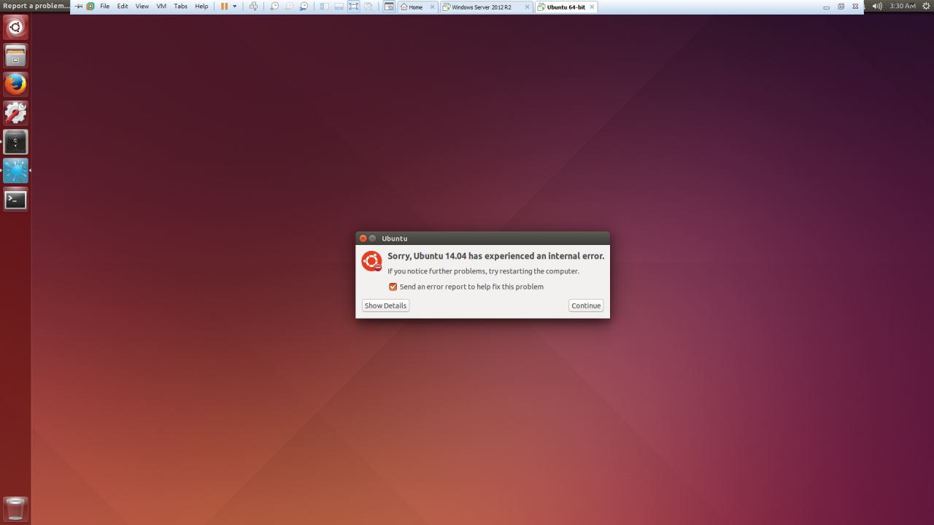Uncheck 'Send an error report' checkbox
This screenshot has width=934, height=525.
point(393,287)
